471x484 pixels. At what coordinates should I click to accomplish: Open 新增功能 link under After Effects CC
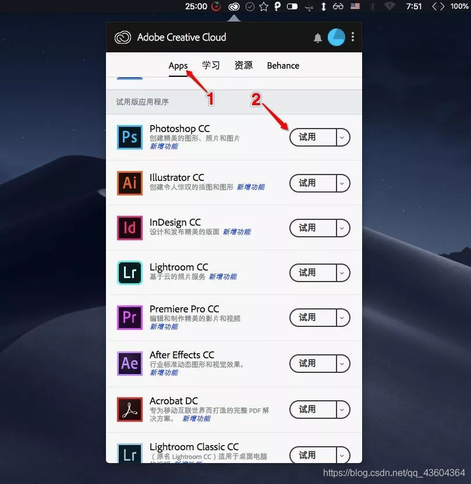click(164, 372)
